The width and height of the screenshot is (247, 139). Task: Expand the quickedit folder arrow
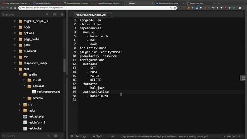pyautogui.click(x=15, y=51)
